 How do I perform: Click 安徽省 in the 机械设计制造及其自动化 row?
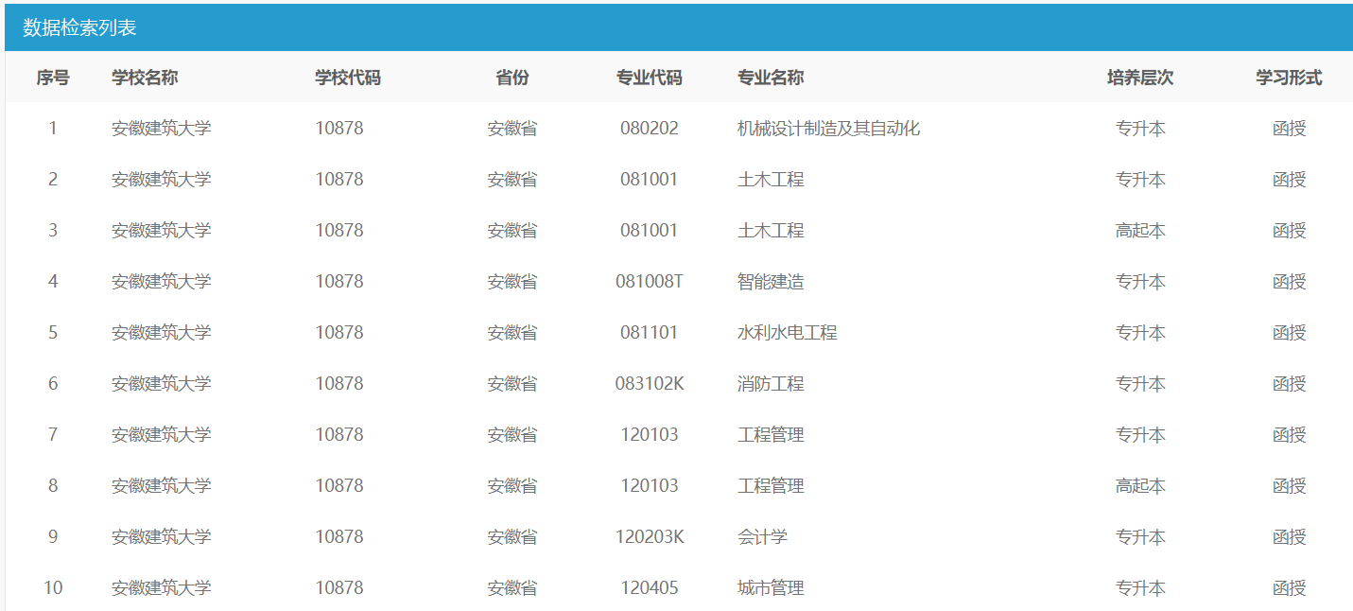click(512, 128)
